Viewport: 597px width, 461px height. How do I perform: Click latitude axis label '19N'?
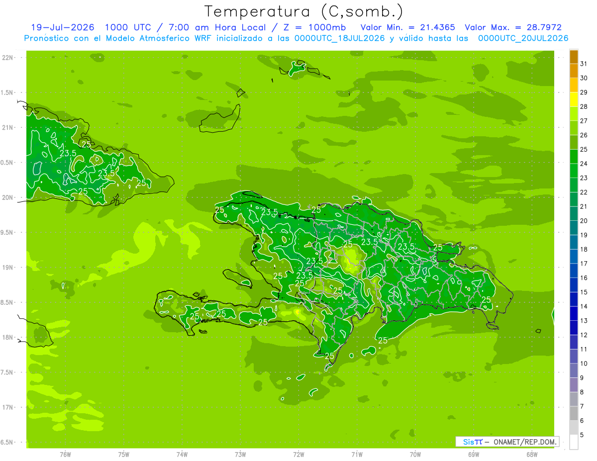click(x=7, y=267)
